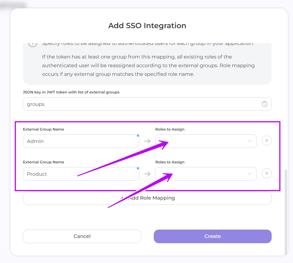The height and width of the screenshot is (263, 293).
Task: Click the role mapping explanation paragraph
Action: (x=149, y=66)
